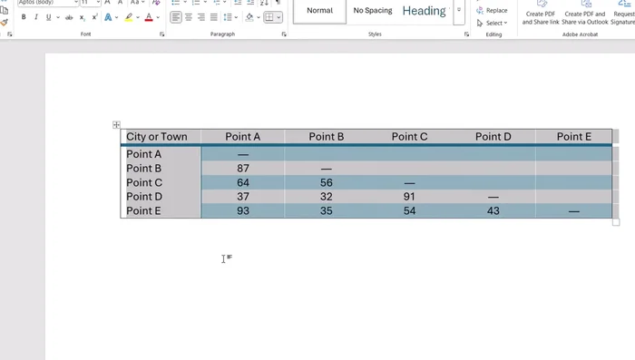Open Clipboard pane launcher
Screen dimensions: 635x360
point(10,34)
